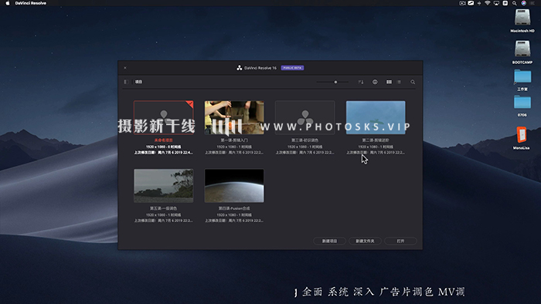Open the Apple menu
The height and width of the screenshot is (304, 541).
tap(8, 3)
